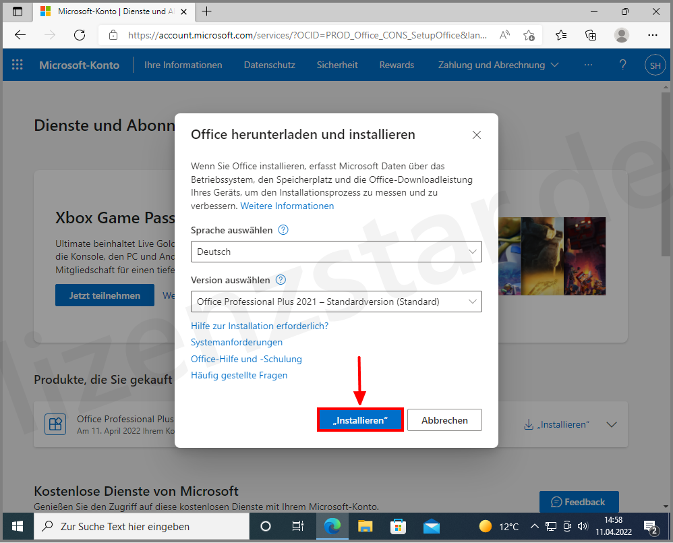
Task: Open Hilfe zur Installation erforderlich? link
Action: point(260,326)
